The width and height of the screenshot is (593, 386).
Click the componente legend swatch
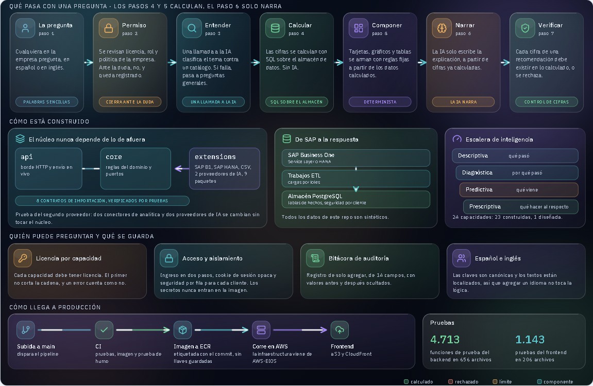(539, 381)
